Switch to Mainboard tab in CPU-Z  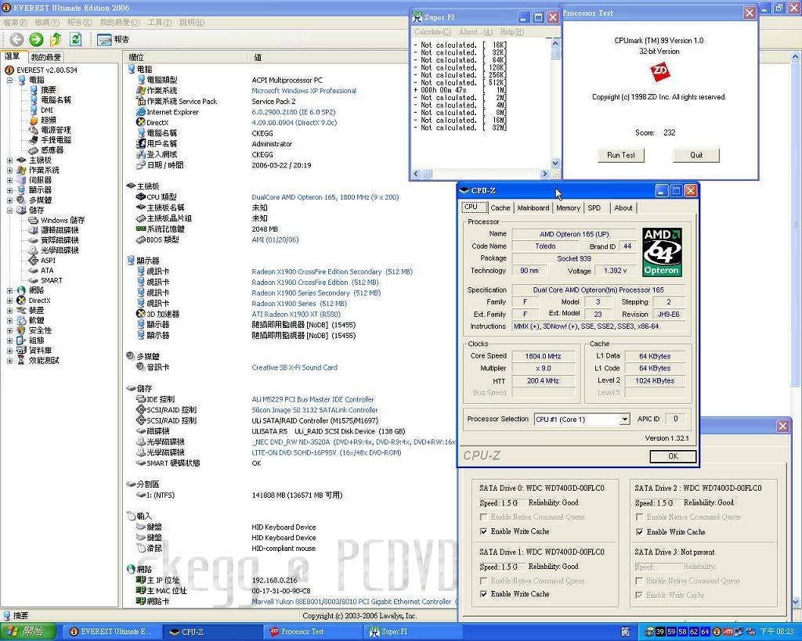(533, 208)
